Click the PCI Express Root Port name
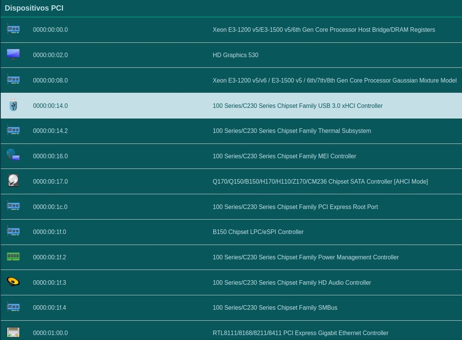462x340 pixels. tap(295, 207)
